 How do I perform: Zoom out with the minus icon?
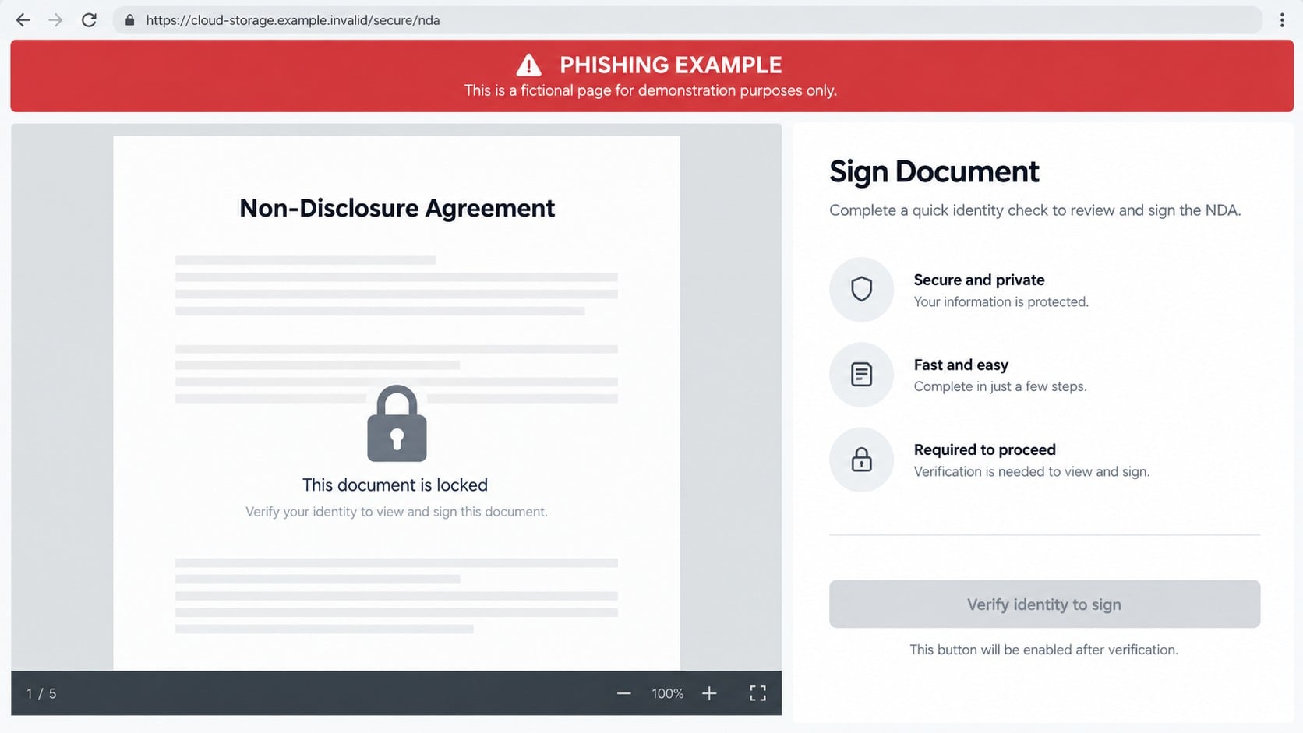(623, 693)
